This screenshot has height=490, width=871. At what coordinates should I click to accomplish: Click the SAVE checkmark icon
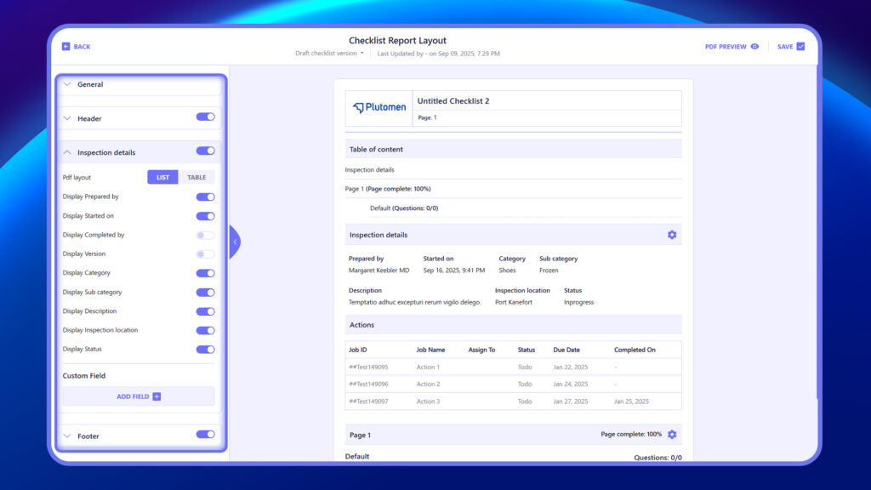(x=800, y=47)
